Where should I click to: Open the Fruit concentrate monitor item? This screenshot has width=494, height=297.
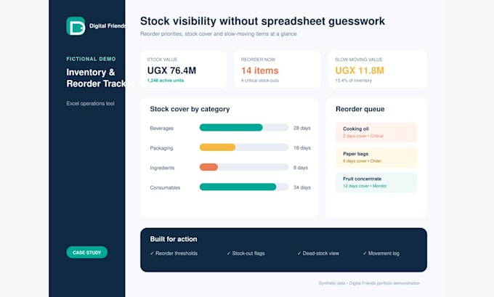tap(376, 182)
